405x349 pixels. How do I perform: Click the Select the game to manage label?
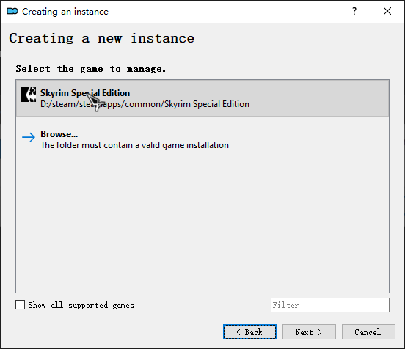[x=90, y=69]
